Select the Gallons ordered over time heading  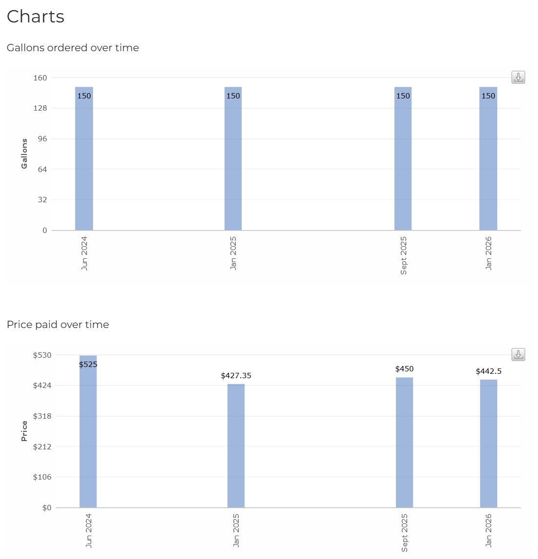[x=73, y=48]
